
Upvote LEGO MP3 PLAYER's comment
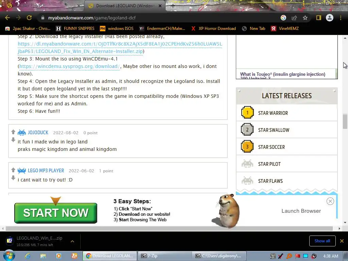pyautogui.click(x=13, y=170)
